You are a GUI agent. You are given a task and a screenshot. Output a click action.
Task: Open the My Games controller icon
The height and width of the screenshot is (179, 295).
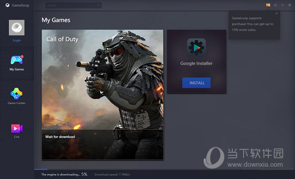coord(17,60)
